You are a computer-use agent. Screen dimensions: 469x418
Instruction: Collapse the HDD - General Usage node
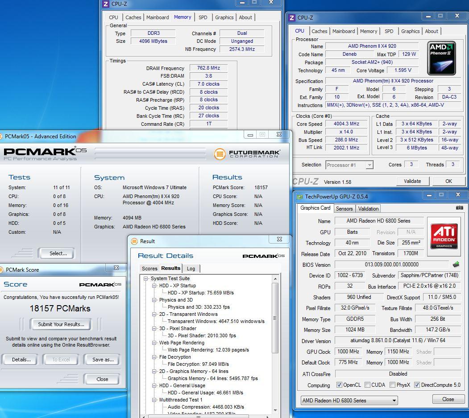154,385
